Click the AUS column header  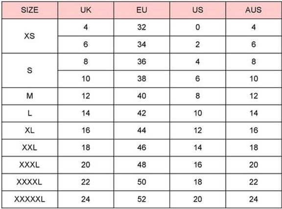(254, 10)
